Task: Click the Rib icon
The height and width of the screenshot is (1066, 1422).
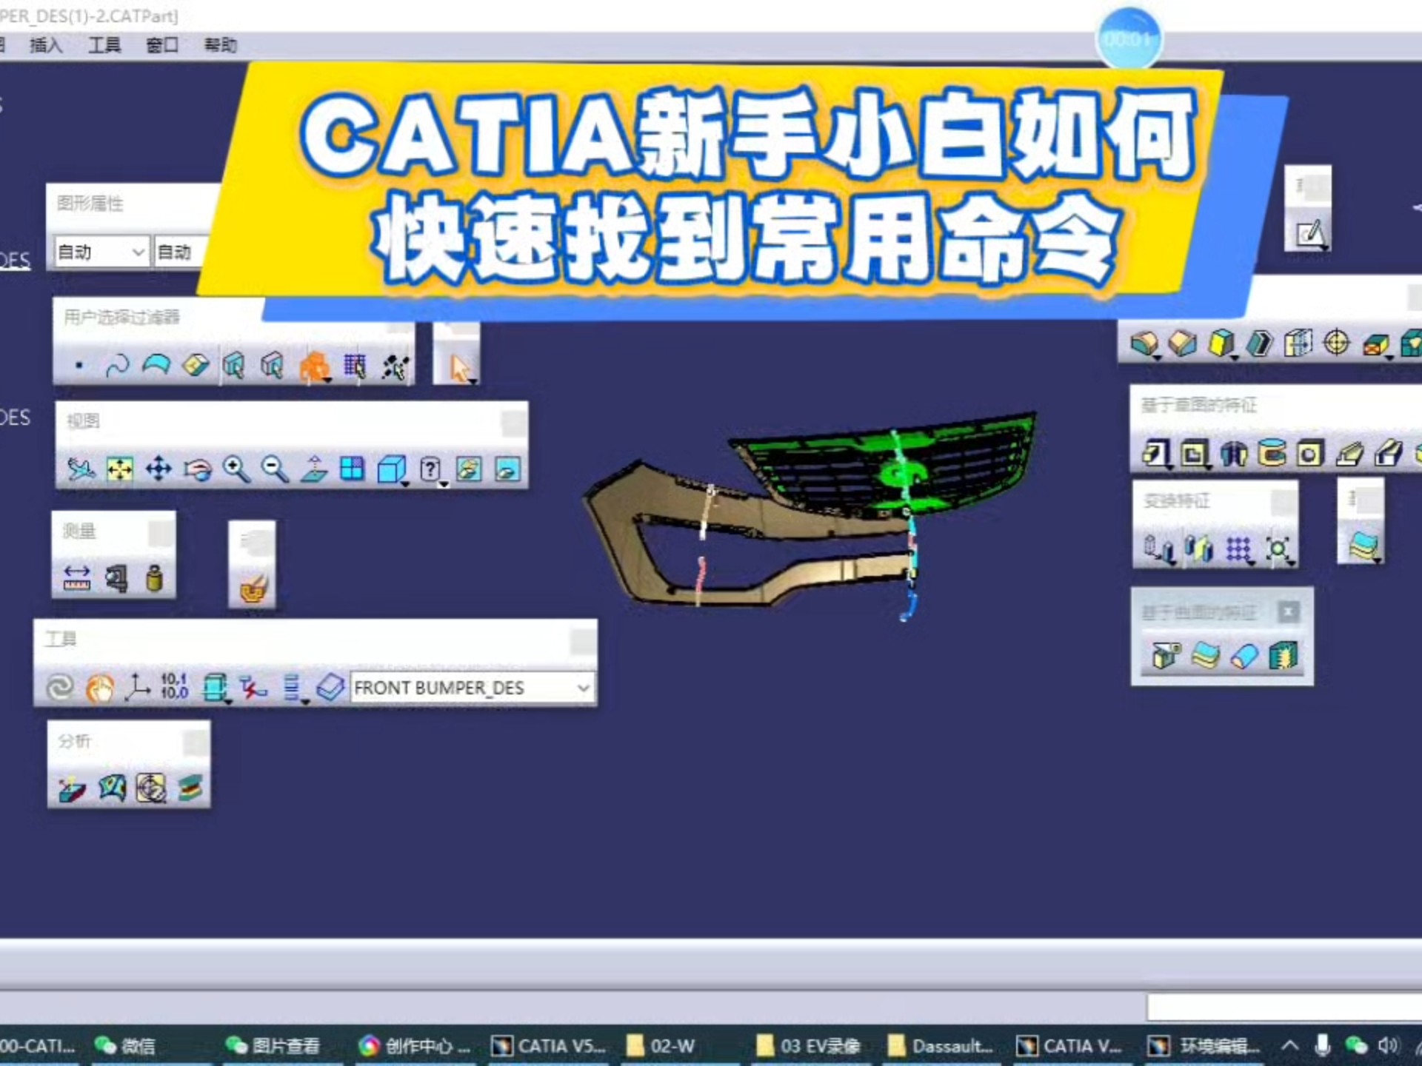Action: (x=1349, y=453)
